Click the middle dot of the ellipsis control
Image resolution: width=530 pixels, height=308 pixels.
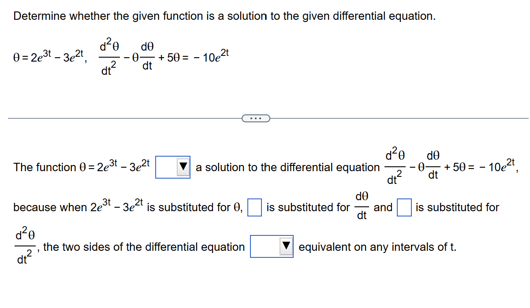point(256,118)
